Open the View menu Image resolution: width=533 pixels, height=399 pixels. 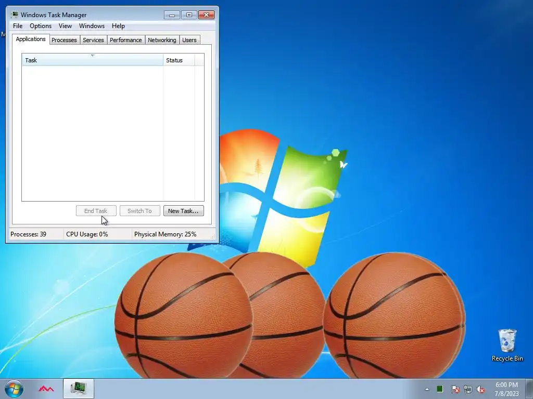click(x=65, y=26)
